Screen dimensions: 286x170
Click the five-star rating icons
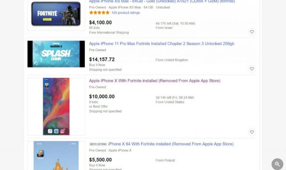[99, 13]
